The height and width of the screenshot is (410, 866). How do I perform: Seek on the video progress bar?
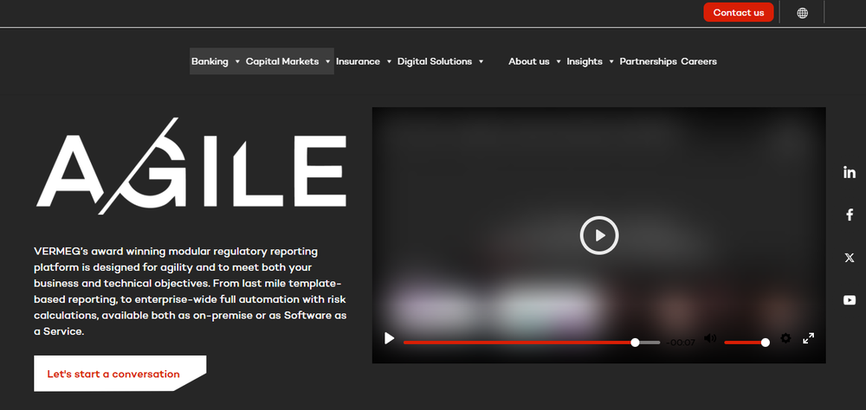tap(532, 343)
